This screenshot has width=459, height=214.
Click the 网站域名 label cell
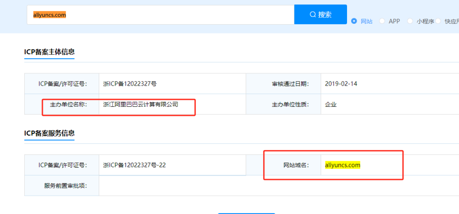(x=283, y=165)
